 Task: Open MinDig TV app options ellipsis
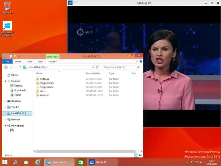click(76, 3)
